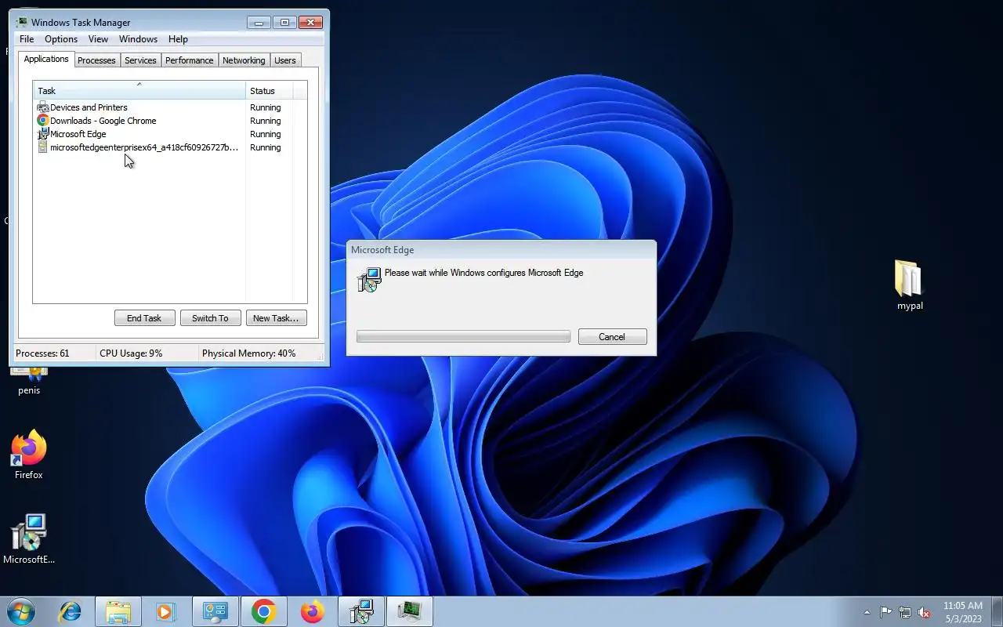
Task: Open the Action Center flag icon
Action: 885,612
